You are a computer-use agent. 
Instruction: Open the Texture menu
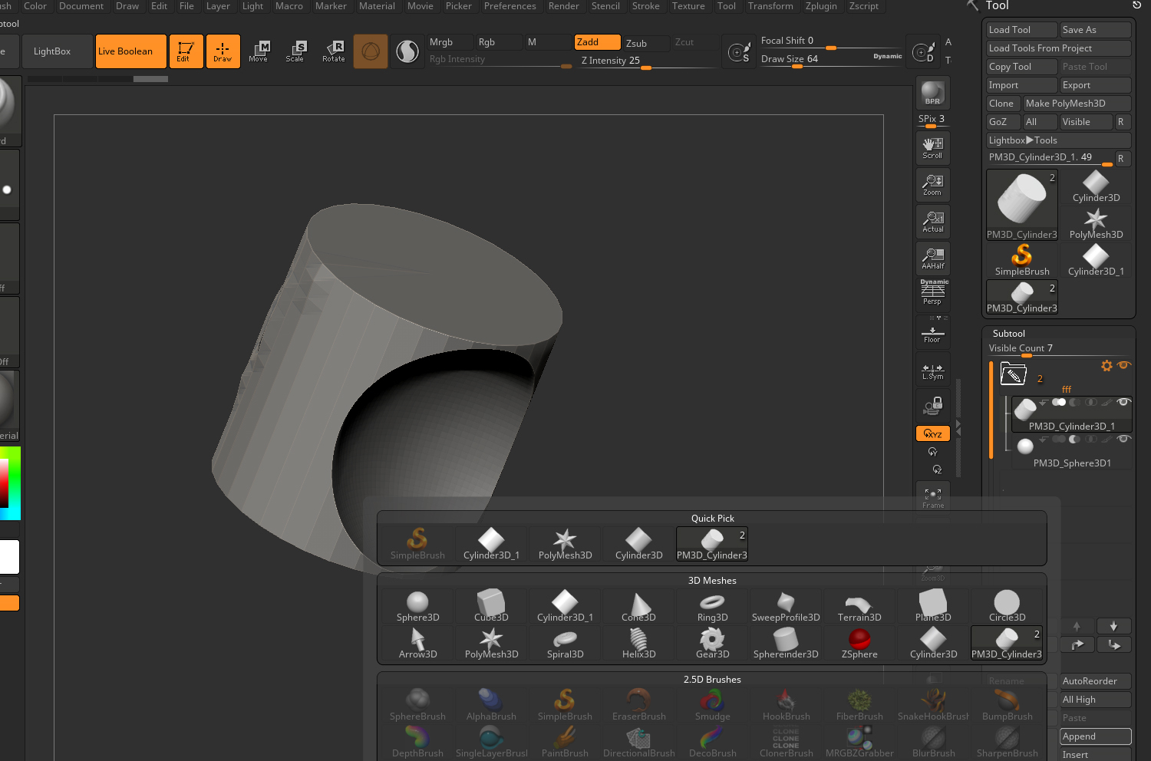tap(688, 6)
